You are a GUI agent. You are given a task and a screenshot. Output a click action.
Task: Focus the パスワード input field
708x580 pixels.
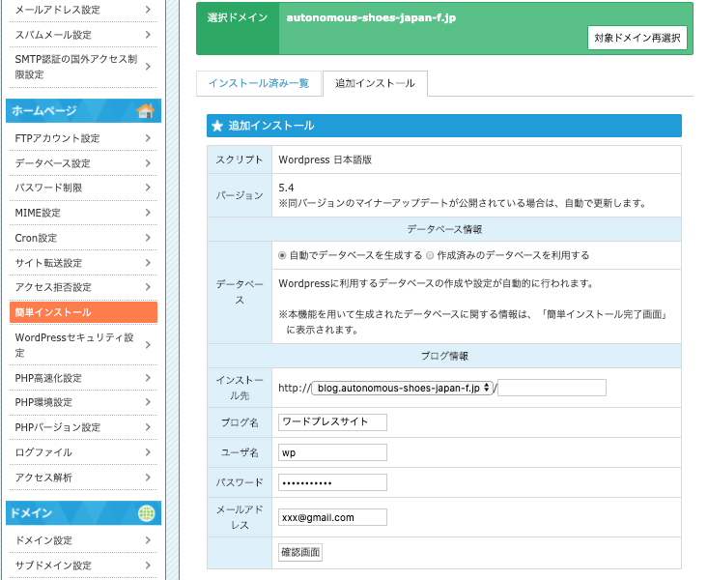(332, 482)
